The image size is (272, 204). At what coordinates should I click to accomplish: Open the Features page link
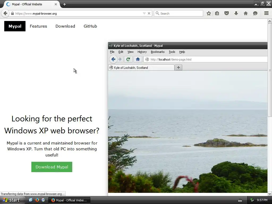tap(38, 26)
